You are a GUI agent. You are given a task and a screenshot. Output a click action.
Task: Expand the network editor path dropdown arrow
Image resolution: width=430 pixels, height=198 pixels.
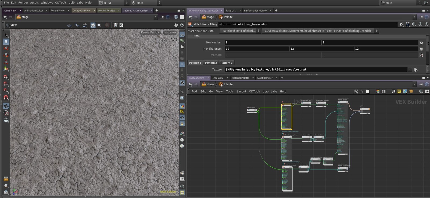[x=414, y=84]
